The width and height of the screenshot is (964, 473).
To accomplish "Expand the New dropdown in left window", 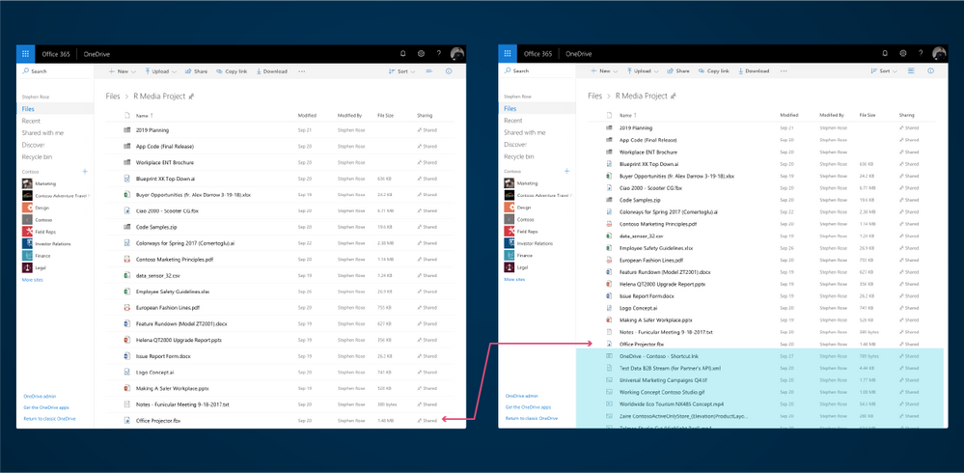I will pos(123,71).
